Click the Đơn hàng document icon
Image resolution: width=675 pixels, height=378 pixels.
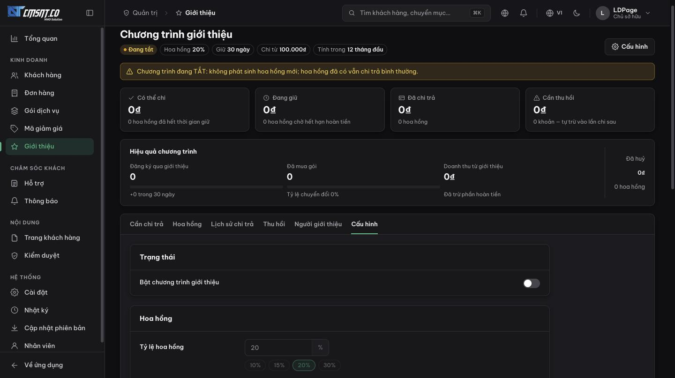pos(15,93)
